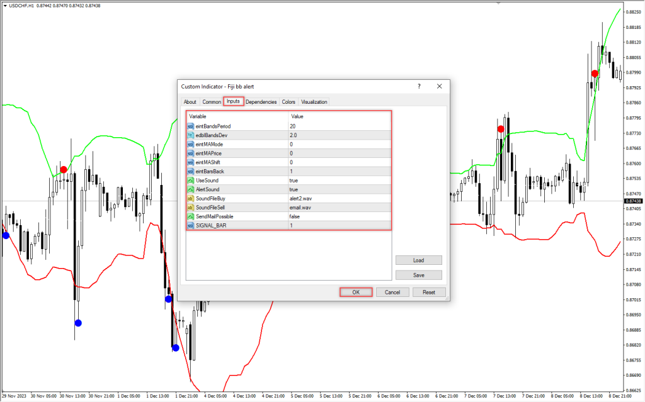This screenshot has height=402, width=645.
Task: Open the Dependencies tab
Action: tap(261, 102)
